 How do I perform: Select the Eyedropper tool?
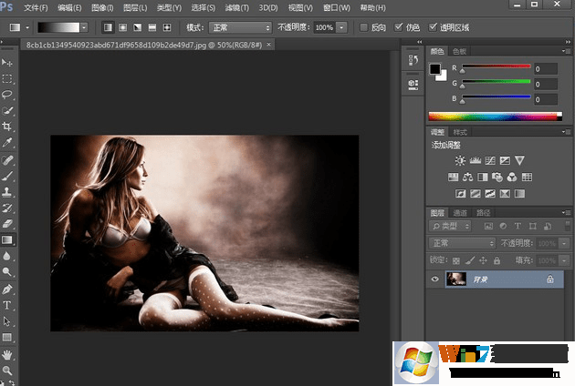7,143
